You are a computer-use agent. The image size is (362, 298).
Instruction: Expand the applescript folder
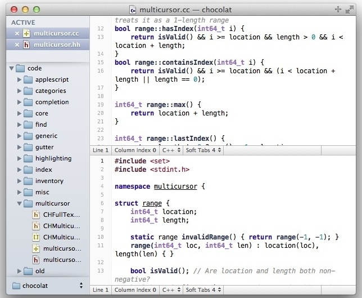[20, 79]
